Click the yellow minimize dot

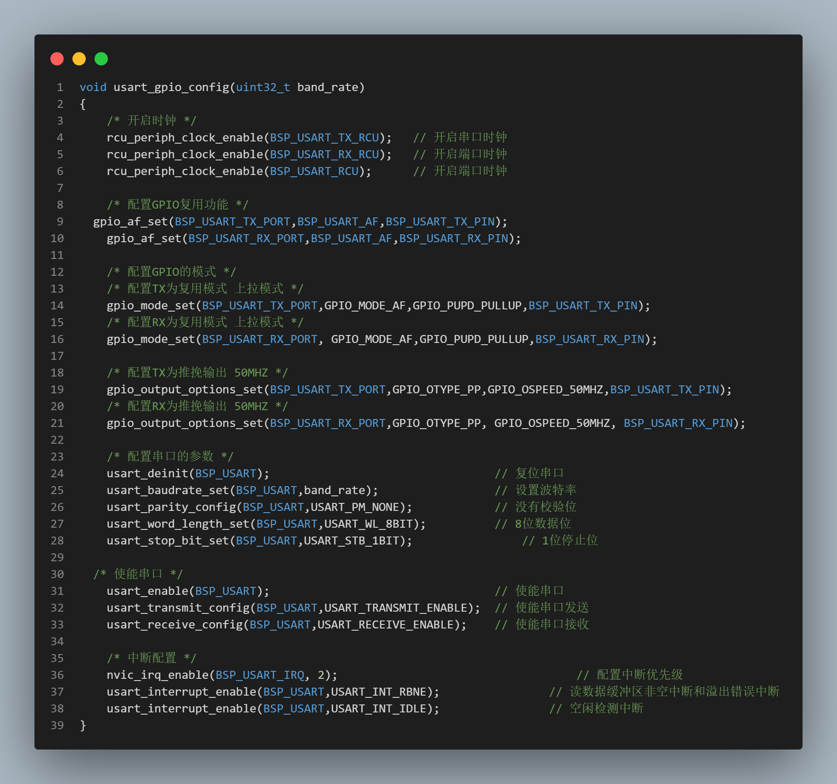click(79, 59)
